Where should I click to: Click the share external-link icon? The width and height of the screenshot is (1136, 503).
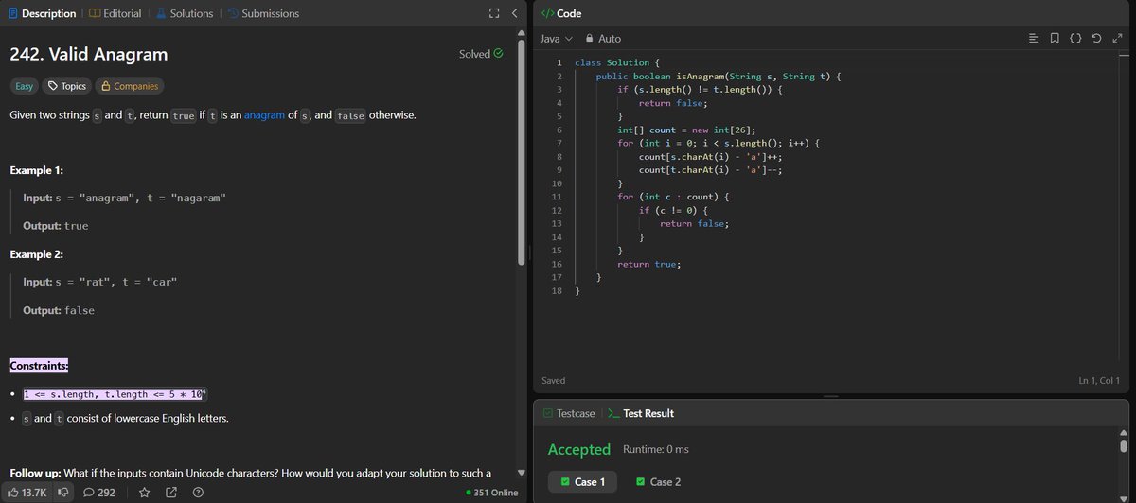tap(171, 493)
